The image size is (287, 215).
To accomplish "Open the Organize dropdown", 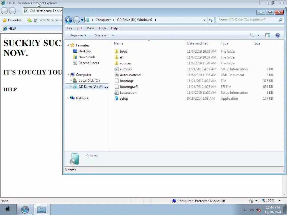I will tap(78, 35).
